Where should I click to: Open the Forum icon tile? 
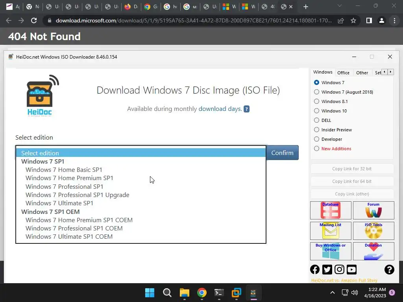pos(373,210)
